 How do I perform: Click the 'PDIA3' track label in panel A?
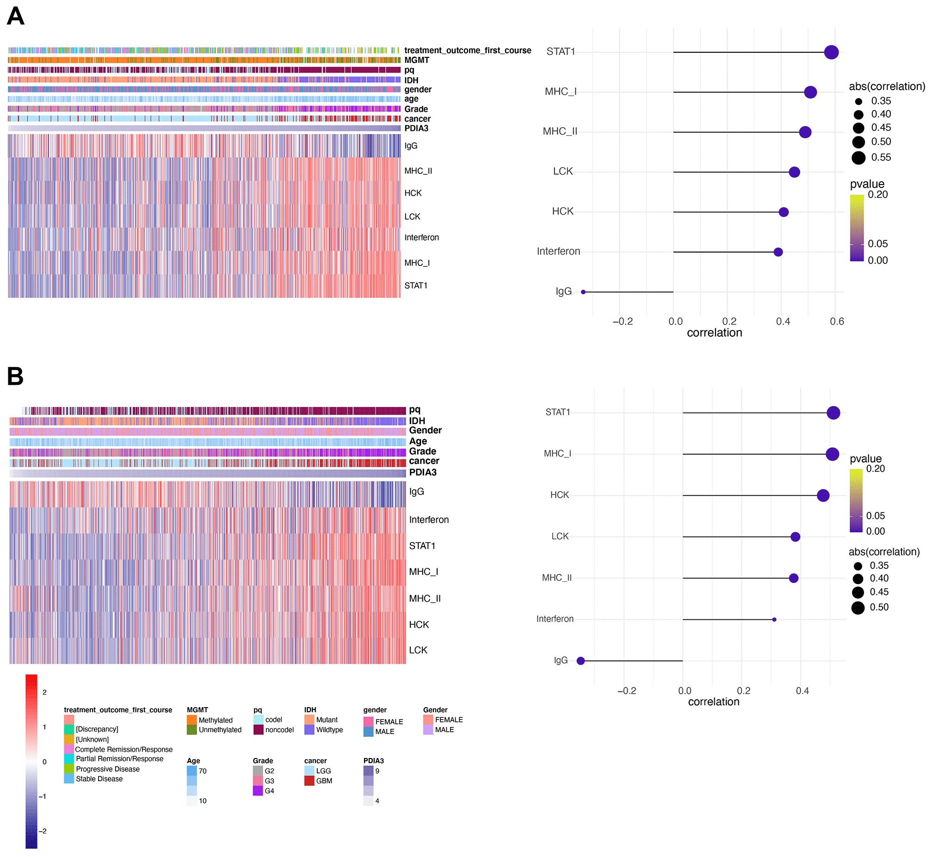point(416,129)
